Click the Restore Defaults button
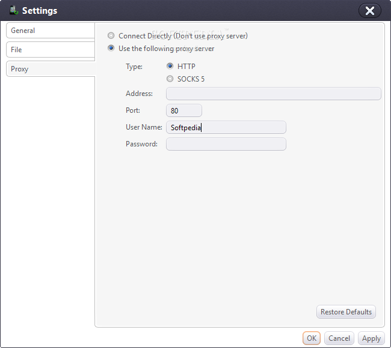Screen dimensions: 391x348 tap(346, 311)
